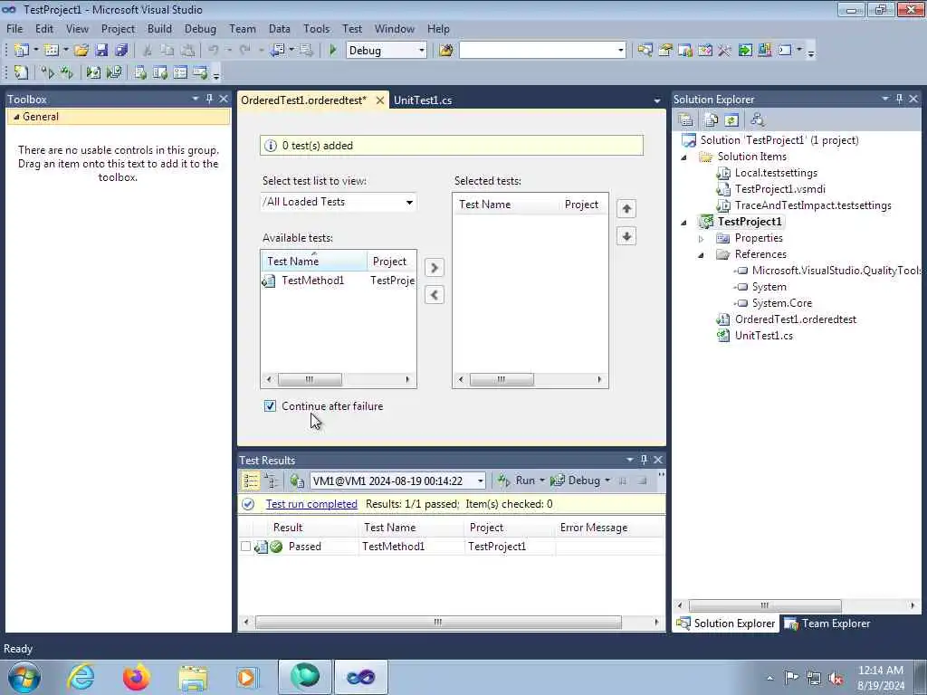Check the Passed TestMethod1 result checkbox
This screenshot has height=695, width=927.
coord(245,547)
